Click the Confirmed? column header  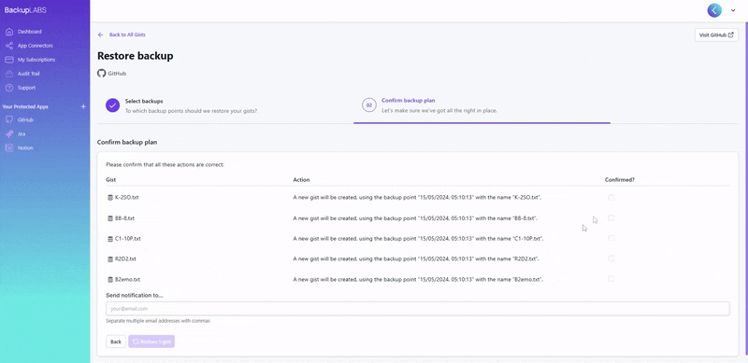click(620, 180)
